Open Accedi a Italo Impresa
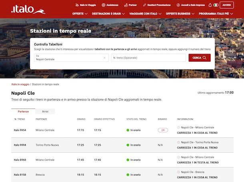Viewport: 244px width, 182px height. 193,5
